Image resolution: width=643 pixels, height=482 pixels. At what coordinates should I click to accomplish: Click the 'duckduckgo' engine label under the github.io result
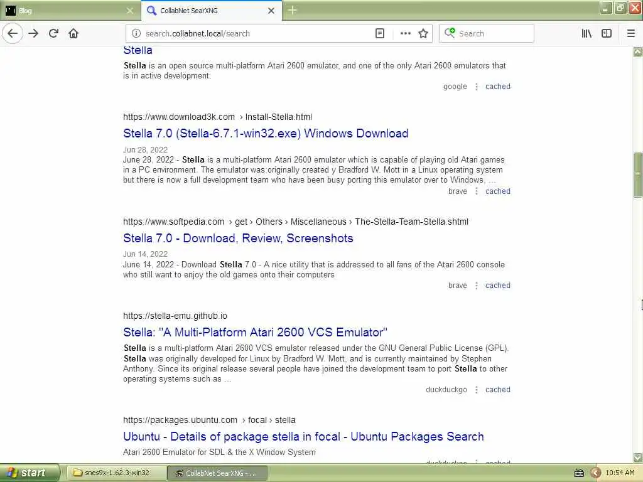(x=446, y=389)
